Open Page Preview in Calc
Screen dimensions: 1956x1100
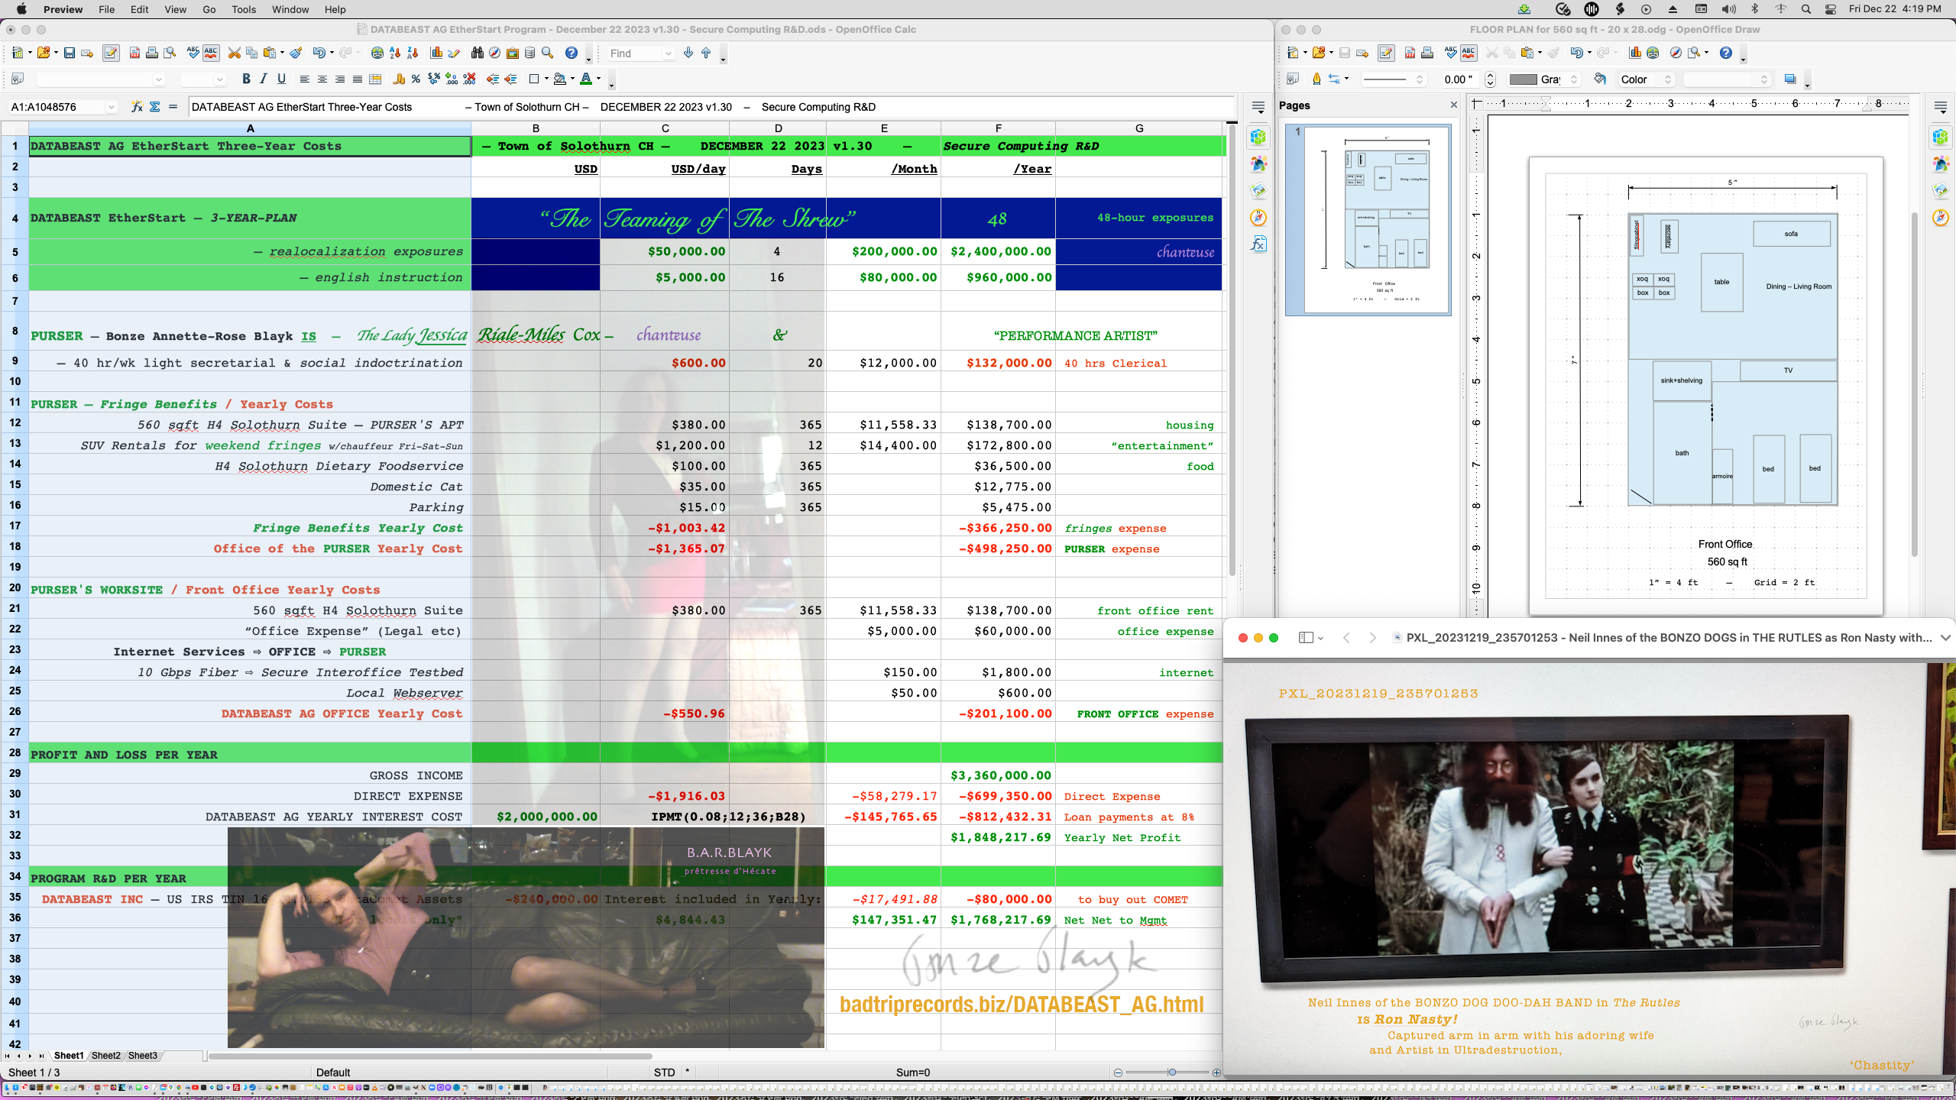(x=170, y=53)
